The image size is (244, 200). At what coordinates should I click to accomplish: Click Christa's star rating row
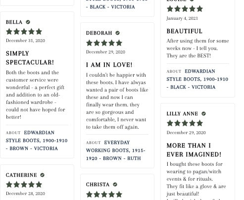(104, 195)
